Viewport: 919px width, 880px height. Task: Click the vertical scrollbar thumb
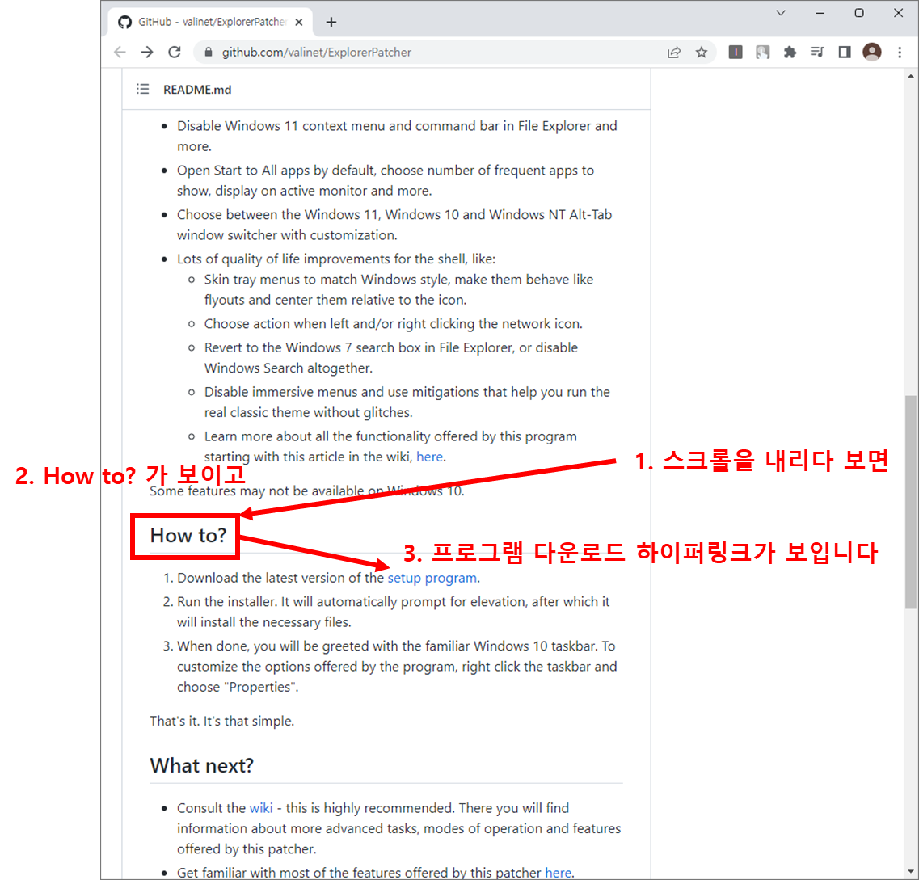[x=910, y=502]
